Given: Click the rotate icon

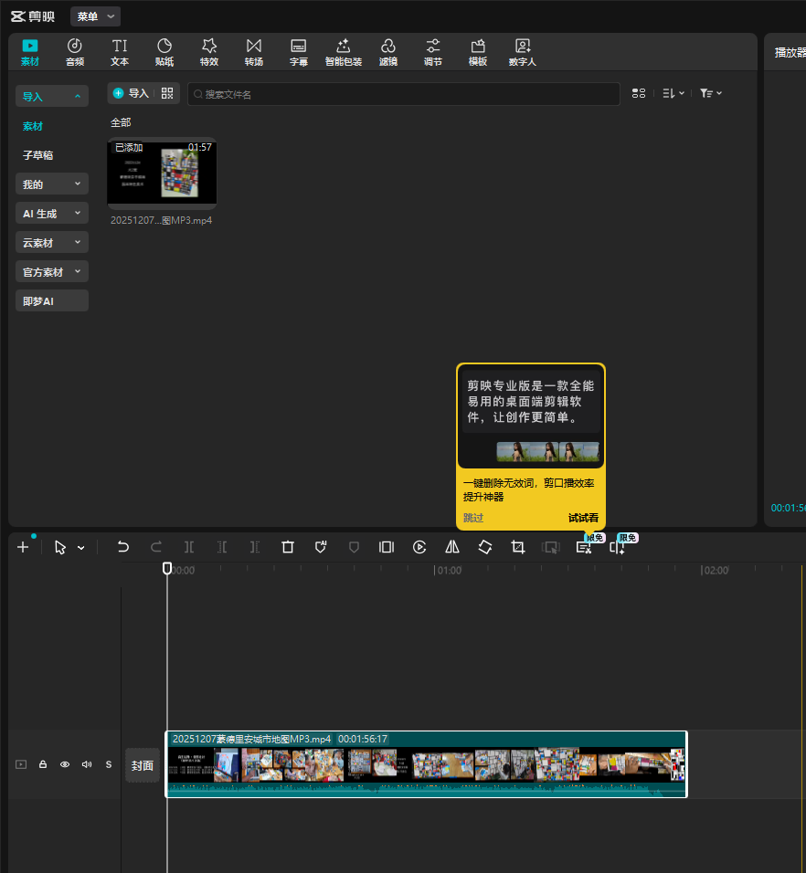Looking at the screenshot, I should click(x=485, y=547).
